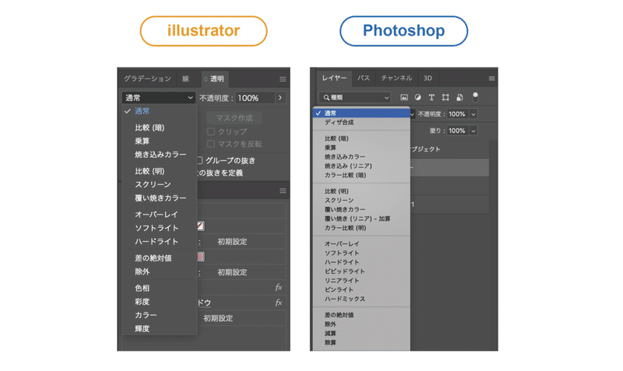The height and width of the screenshot is (371, 623).
Task: Open the Photoshop 種類 filter dropdown
Action: point(355,97)
